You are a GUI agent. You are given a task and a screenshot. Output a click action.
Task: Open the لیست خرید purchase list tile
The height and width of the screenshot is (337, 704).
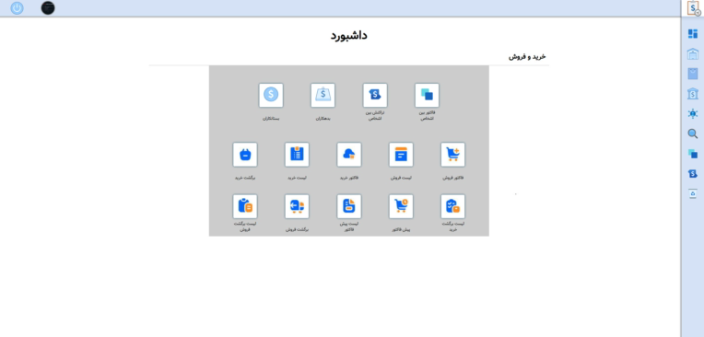297,155
